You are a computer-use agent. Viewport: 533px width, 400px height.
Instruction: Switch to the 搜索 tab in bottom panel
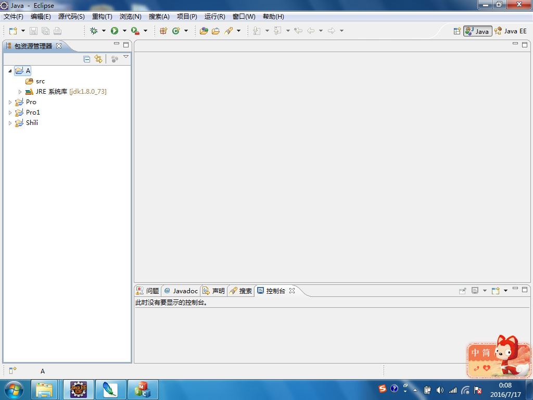pos(241,291)
